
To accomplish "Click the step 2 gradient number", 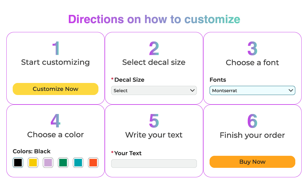I will 154,48.
